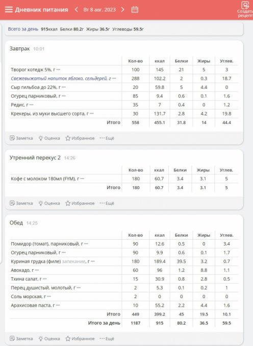Go to previous day arrow
Image resolution: width=253 pixels, height=346 pixels.
[77, 10]
